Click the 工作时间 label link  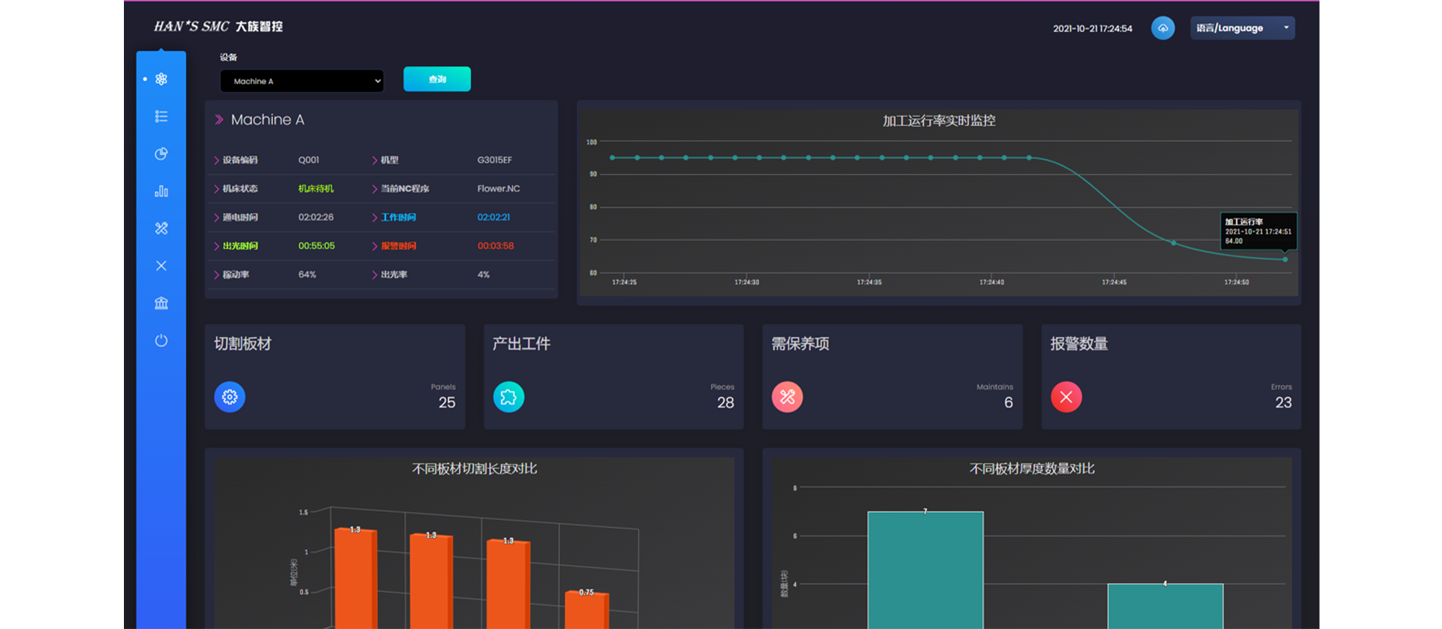pyautogui.click(x=398, y=218)
